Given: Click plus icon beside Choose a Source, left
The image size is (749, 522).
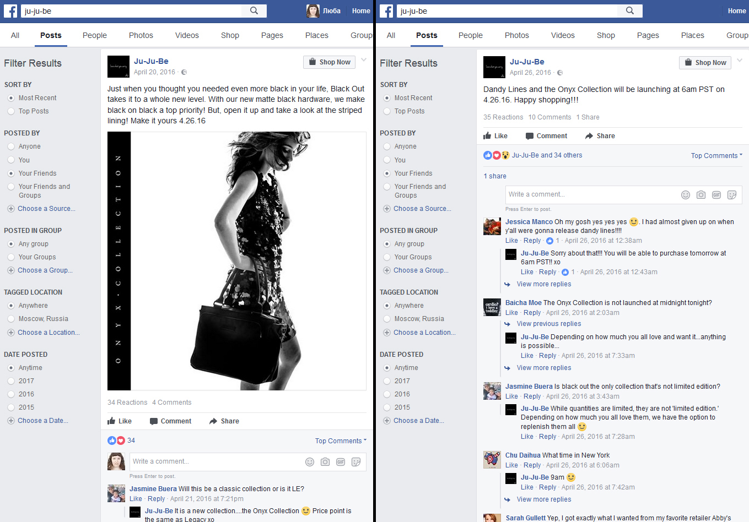Looking at the screenshot, I should click(11, 209).
